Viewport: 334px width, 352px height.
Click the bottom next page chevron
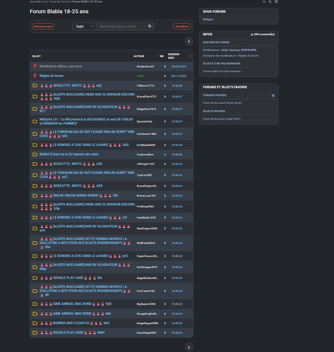tap(189, 347)
